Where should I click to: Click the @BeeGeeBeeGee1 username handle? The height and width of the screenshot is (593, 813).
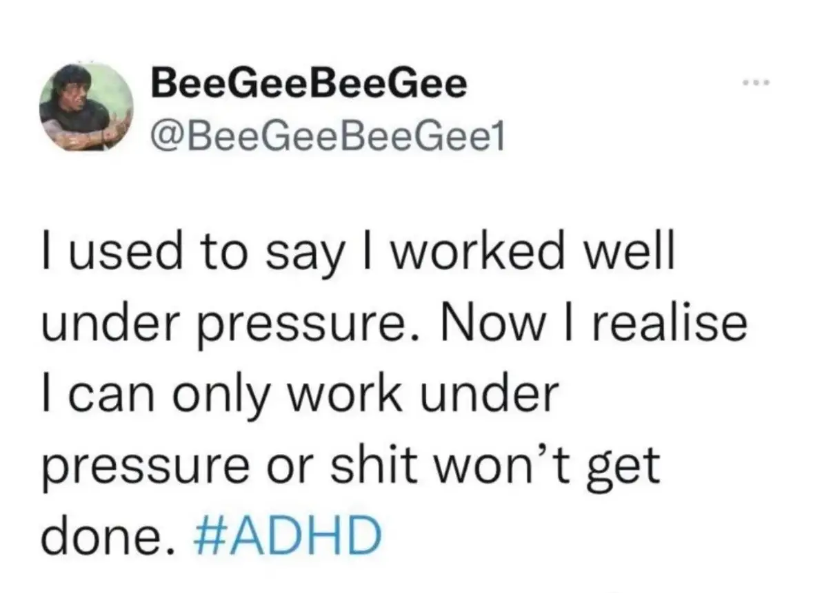click(x=327, y=138)
